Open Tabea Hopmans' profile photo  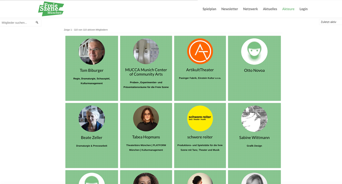pos(146,118)
